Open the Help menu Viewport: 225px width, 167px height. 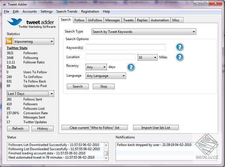point(106,11)
